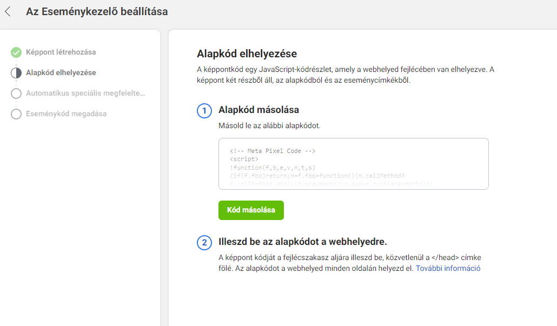Click the text Másold le az alábbi alapkódot.
The width and height of the screenshot is (557, 326).
coord(269,126)
